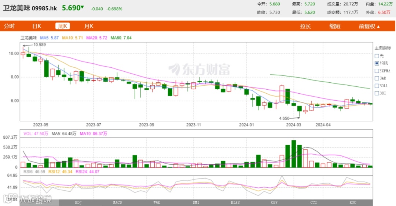Check the 无 indicator option
The width and height of the screenshot is (396, 206).
[x=377, y=56]
